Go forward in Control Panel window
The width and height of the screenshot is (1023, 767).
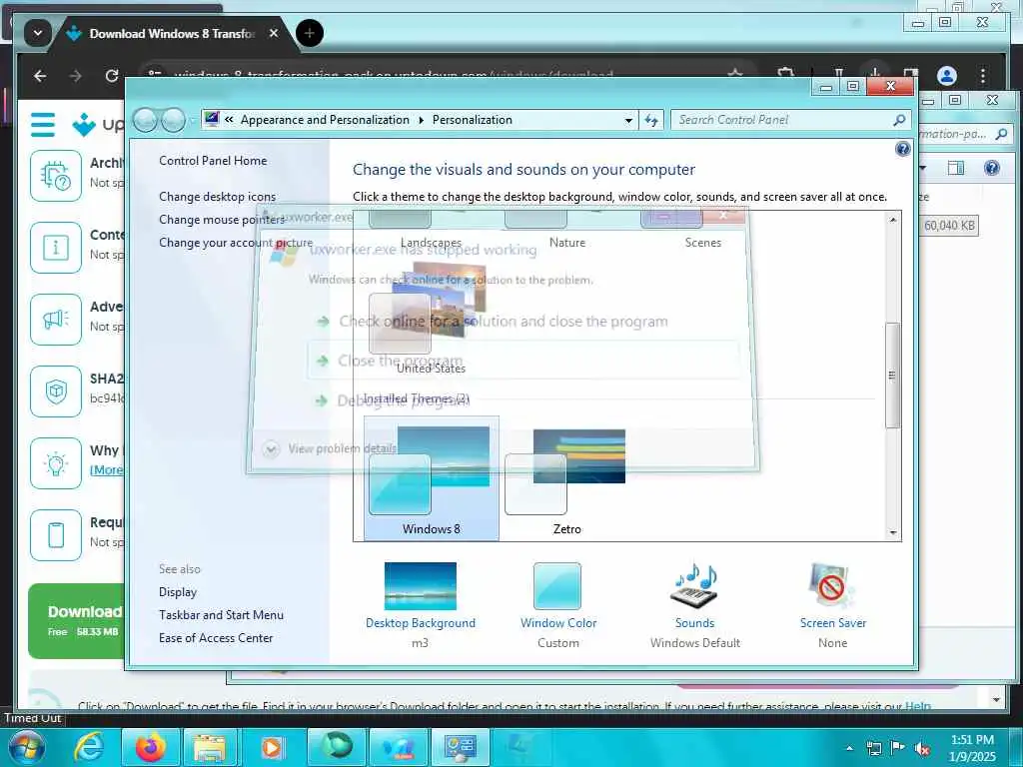coord(173,120)
